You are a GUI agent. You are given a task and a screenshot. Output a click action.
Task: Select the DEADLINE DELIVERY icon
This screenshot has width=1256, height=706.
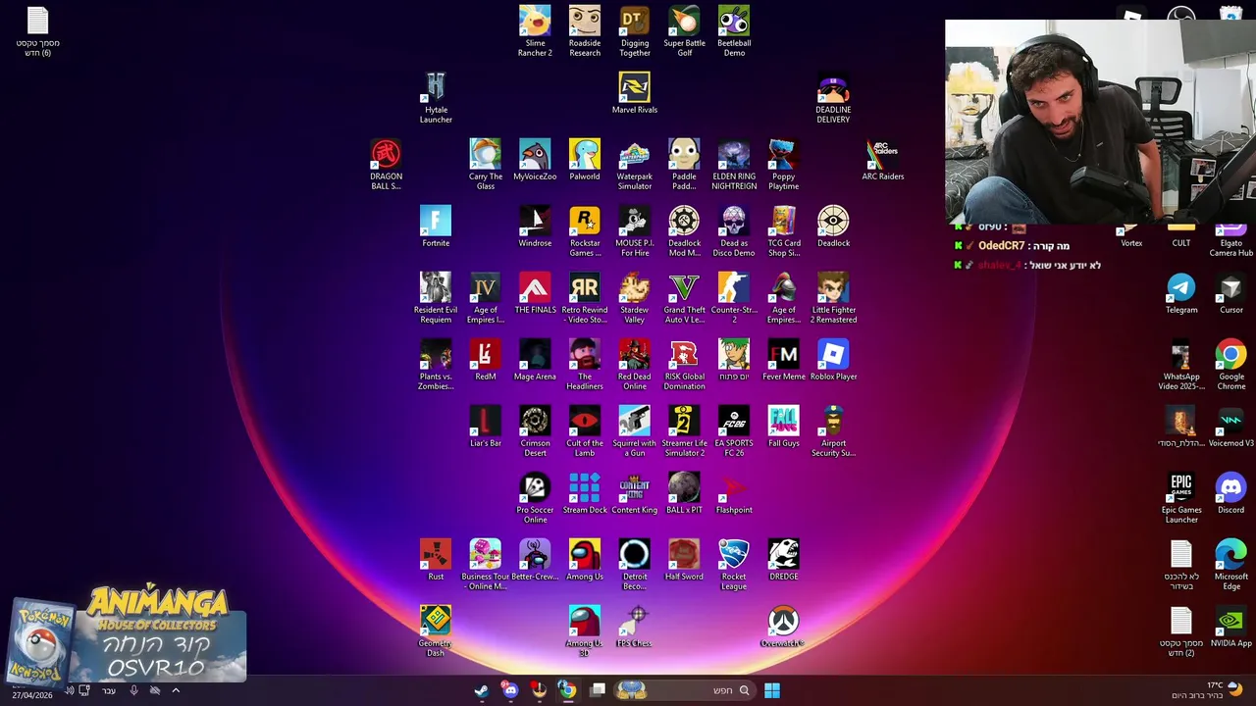pyautogui.click(x=833, y=98)
